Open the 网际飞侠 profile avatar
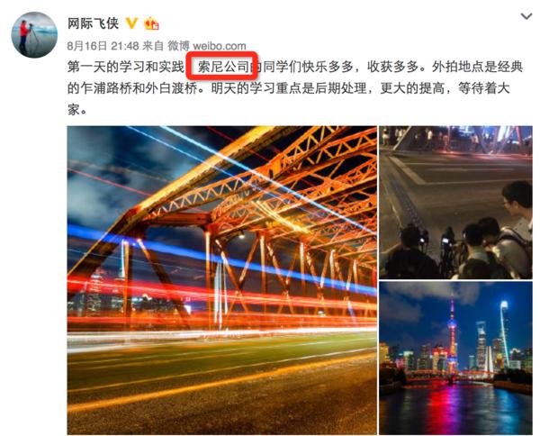This screenshot has width=540, height=436. pyautogui.click(x=34, y=35)
